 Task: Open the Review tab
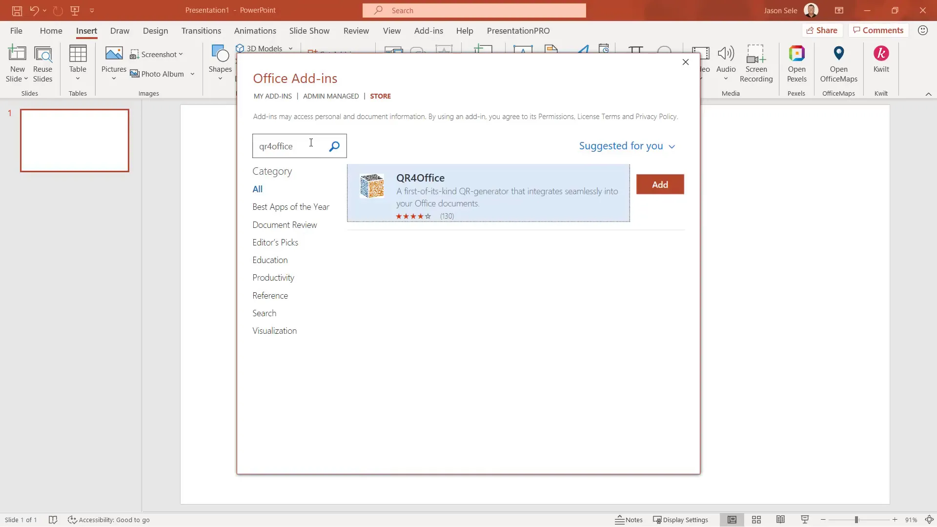(x=356, y=30)
